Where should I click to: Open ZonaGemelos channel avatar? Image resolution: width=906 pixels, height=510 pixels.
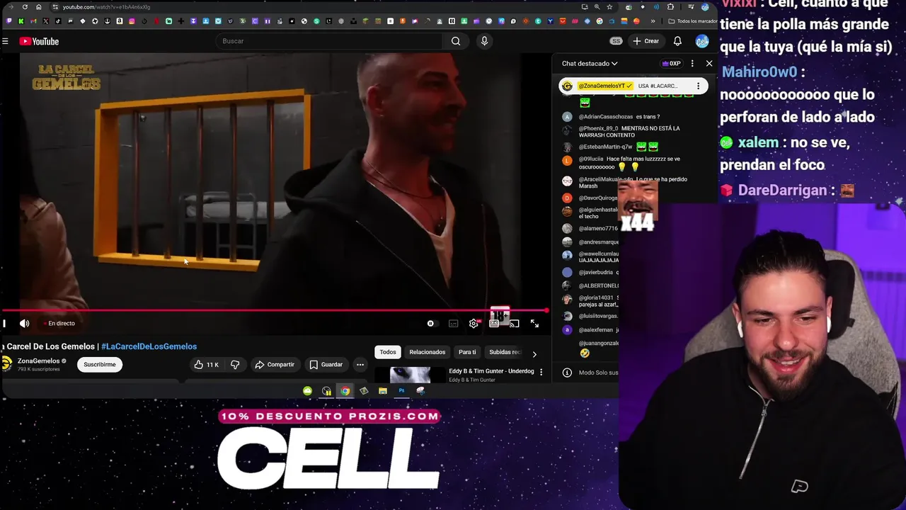[6, 364]
